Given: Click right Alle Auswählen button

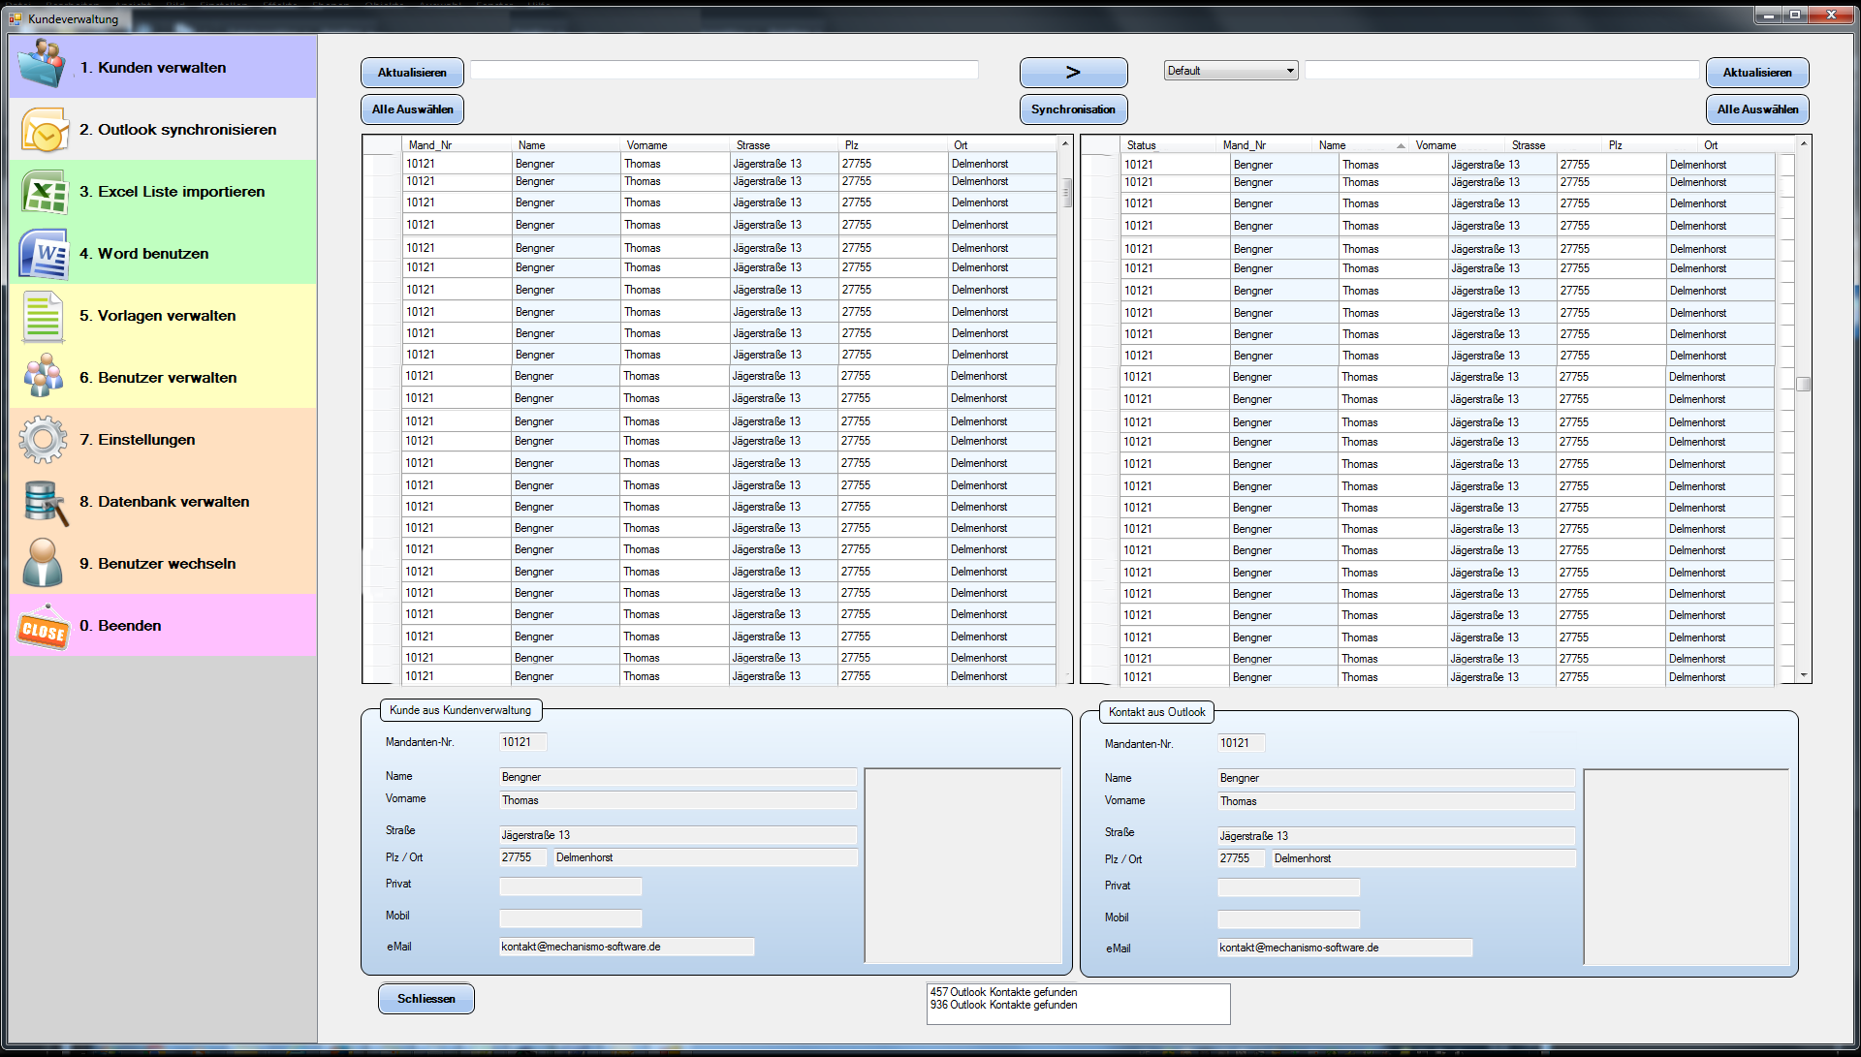Looking at the screenshot, I should 1757,109.
